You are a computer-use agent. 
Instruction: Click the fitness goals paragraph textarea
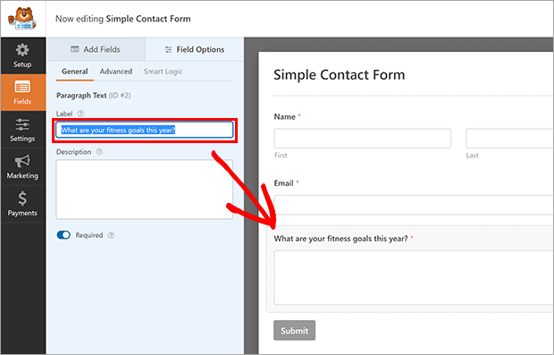click(414, 277)
